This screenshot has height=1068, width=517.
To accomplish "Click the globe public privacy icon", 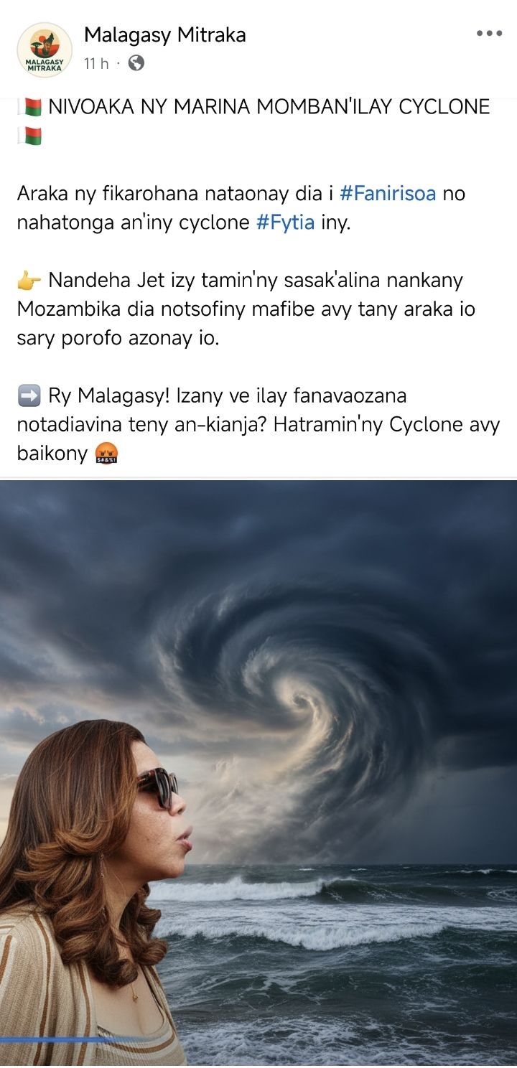I will [136, 63].
